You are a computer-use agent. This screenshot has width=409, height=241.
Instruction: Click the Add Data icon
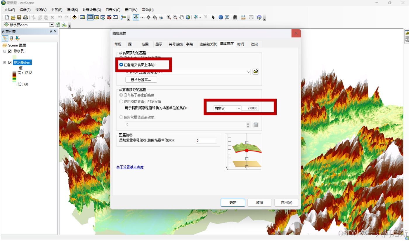click(x=74, y=17)
